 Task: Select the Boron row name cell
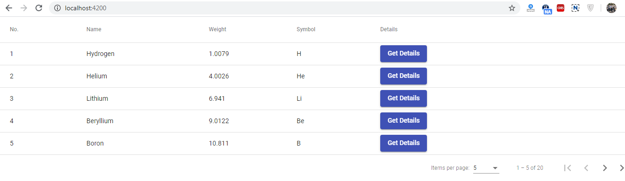point(95,143)
